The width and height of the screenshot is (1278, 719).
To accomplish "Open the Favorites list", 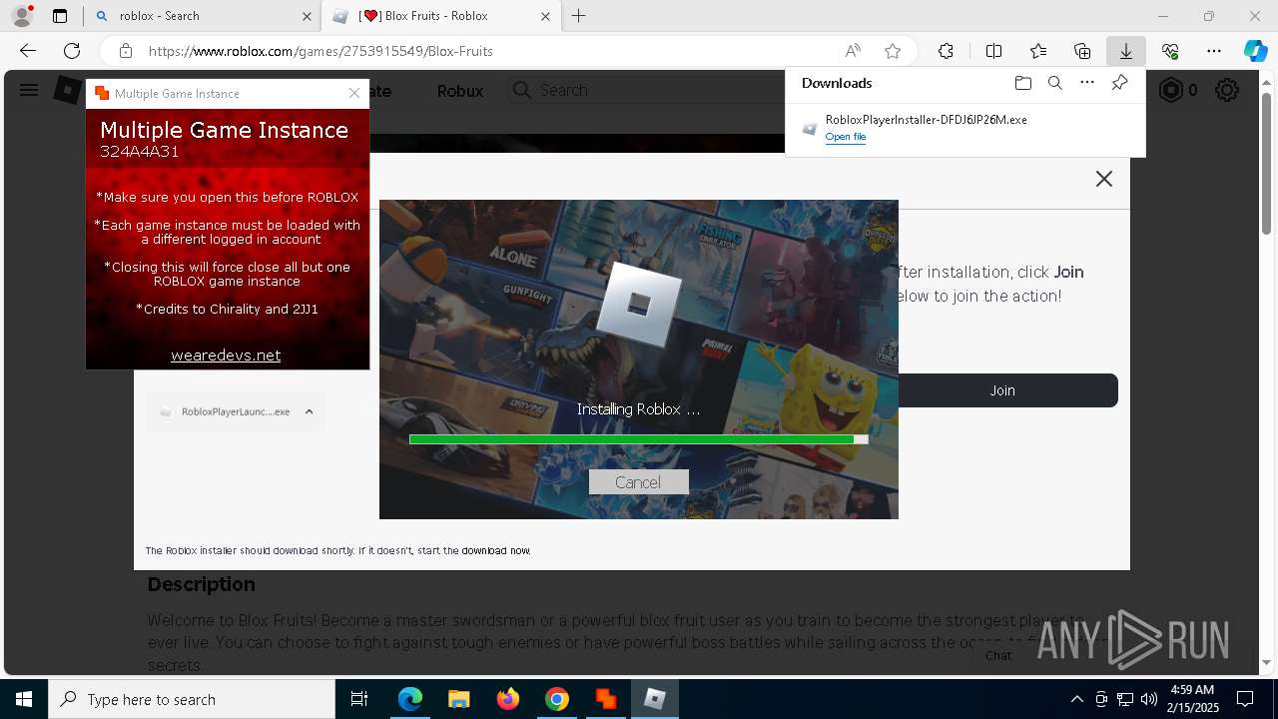I will click(1038, 51).
